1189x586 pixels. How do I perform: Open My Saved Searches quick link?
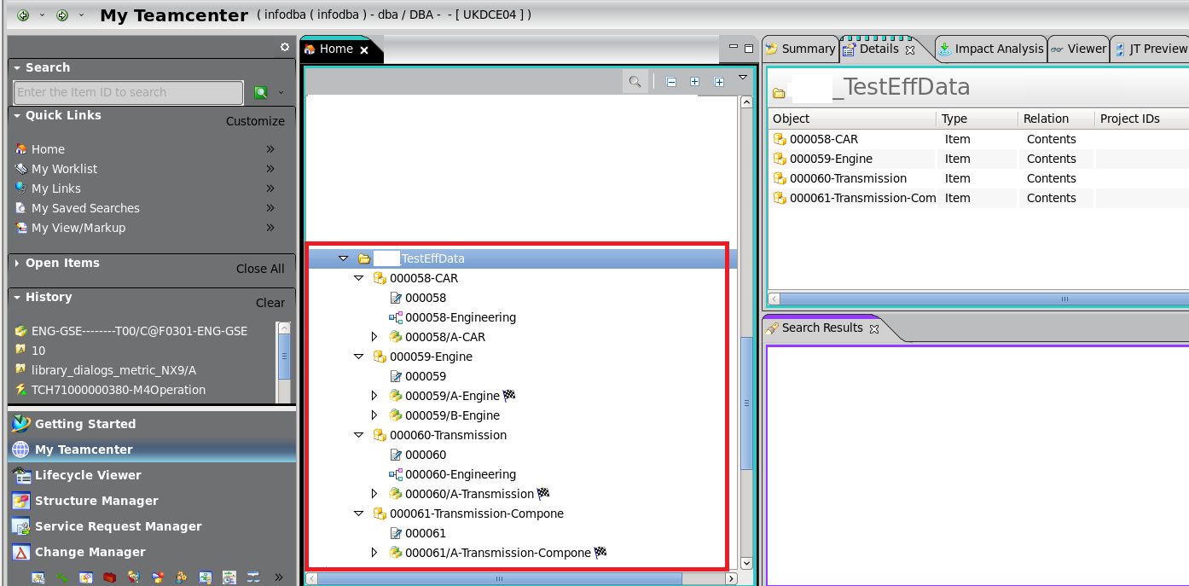coord(85,208)
